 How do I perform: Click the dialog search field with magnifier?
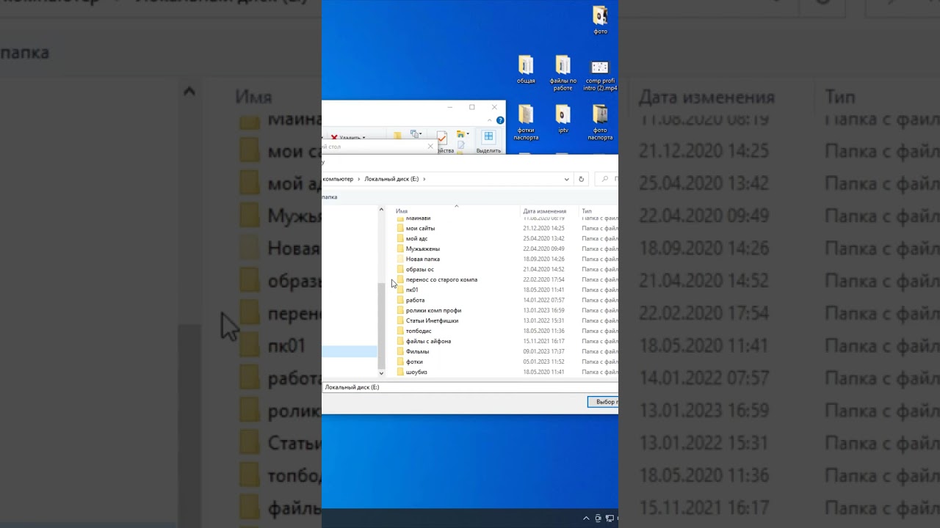coord(607,179)
